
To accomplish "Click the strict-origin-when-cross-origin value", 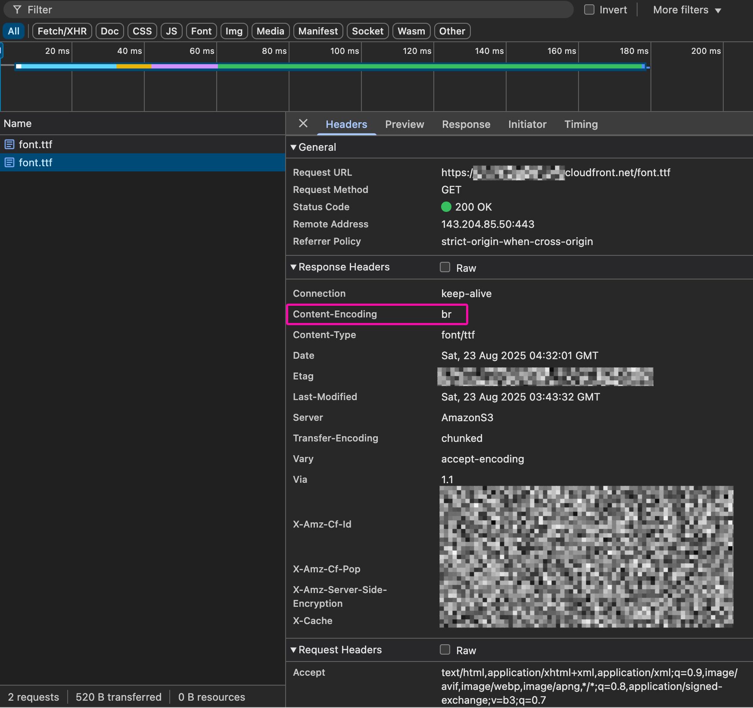I will pos(517,241).
